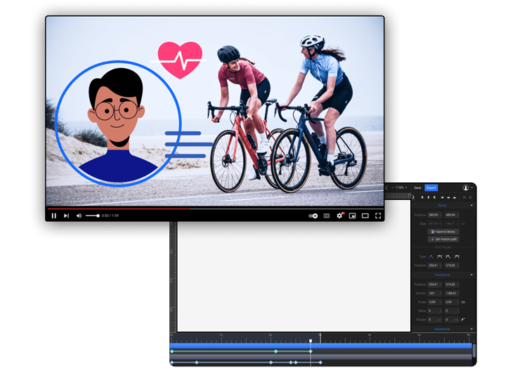
Task: Align selection to top edge
Action: (x=442, y=197)
